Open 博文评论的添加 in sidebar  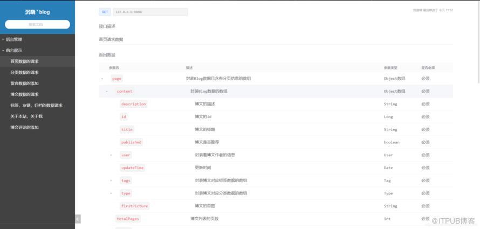point(37,128)
